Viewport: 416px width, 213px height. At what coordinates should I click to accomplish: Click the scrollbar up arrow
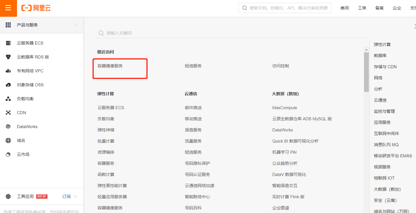coord(366,50)
